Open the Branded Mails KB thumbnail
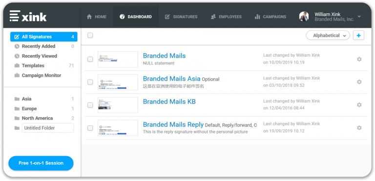Screen dimensions: 375x181 coord(118,105)
